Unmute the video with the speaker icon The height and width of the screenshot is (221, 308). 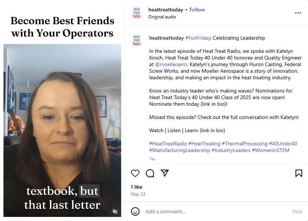115,211
